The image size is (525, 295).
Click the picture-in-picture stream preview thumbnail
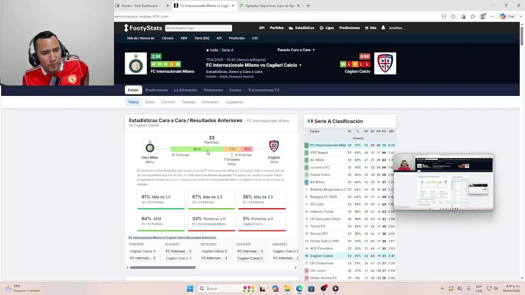pos(443,182)
